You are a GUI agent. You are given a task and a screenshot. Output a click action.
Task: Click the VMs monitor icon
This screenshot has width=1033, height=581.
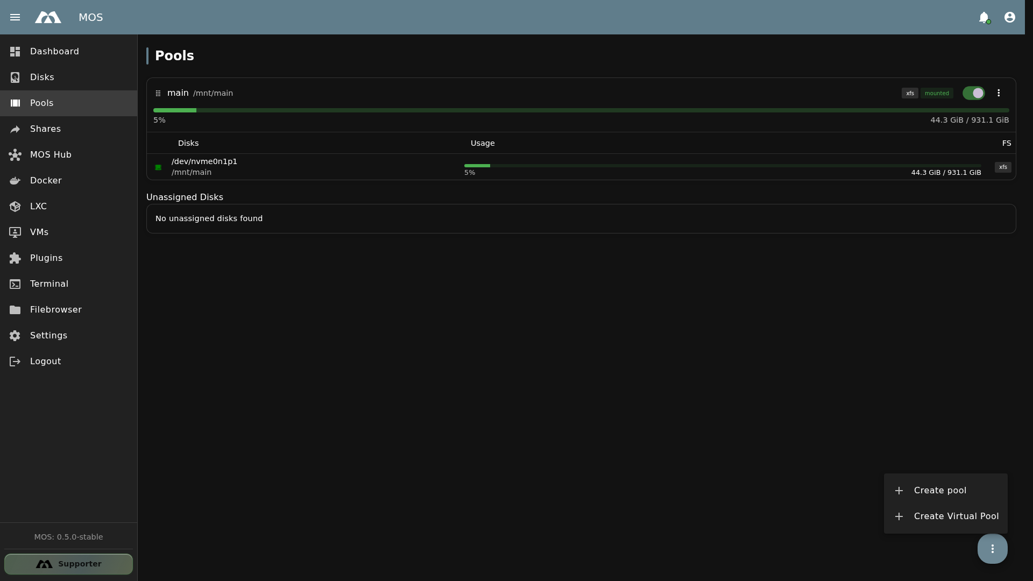coord(15,232)
